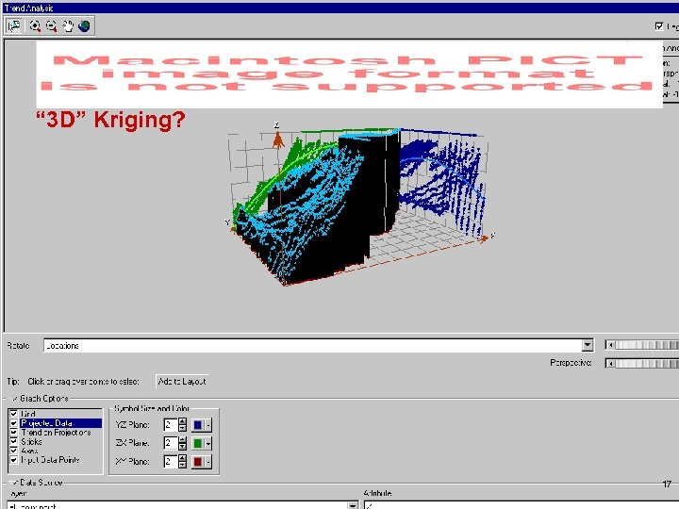Pick the XY Plane red color swatch
Viewport: 679px width, 509px height.
(x=198, y=462)
